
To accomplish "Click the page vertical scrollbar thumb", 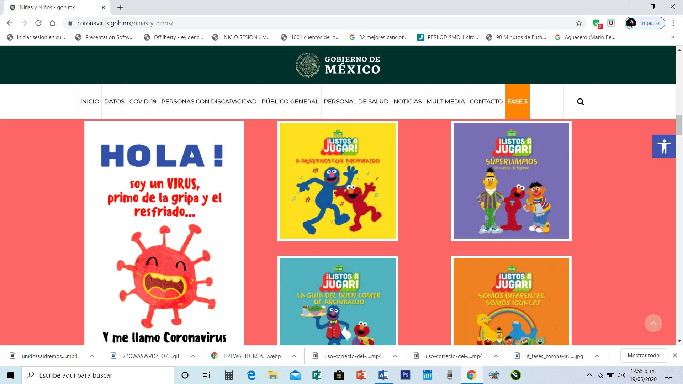I will pyautogui.click(x=679, y=125).
